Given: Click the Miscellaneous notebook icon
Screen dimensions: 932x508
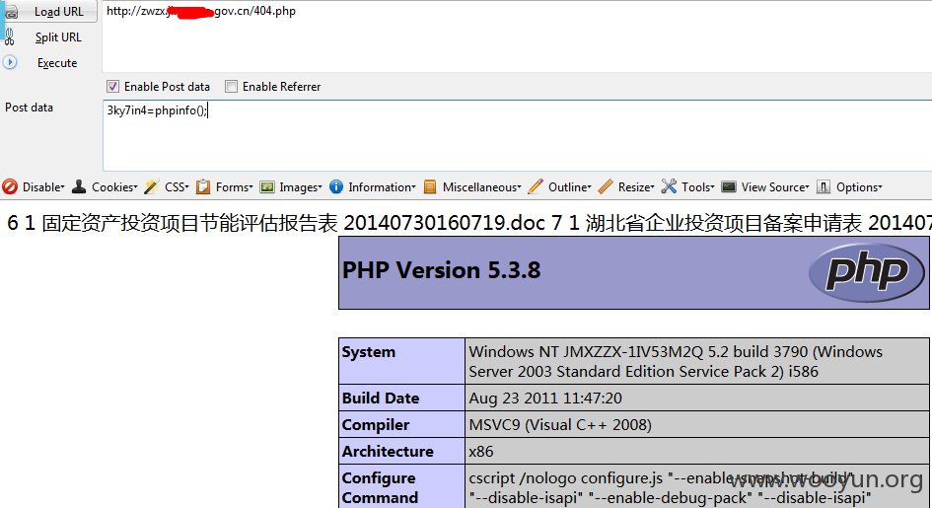Looking at the screenshot, I should tap(430, 186).
